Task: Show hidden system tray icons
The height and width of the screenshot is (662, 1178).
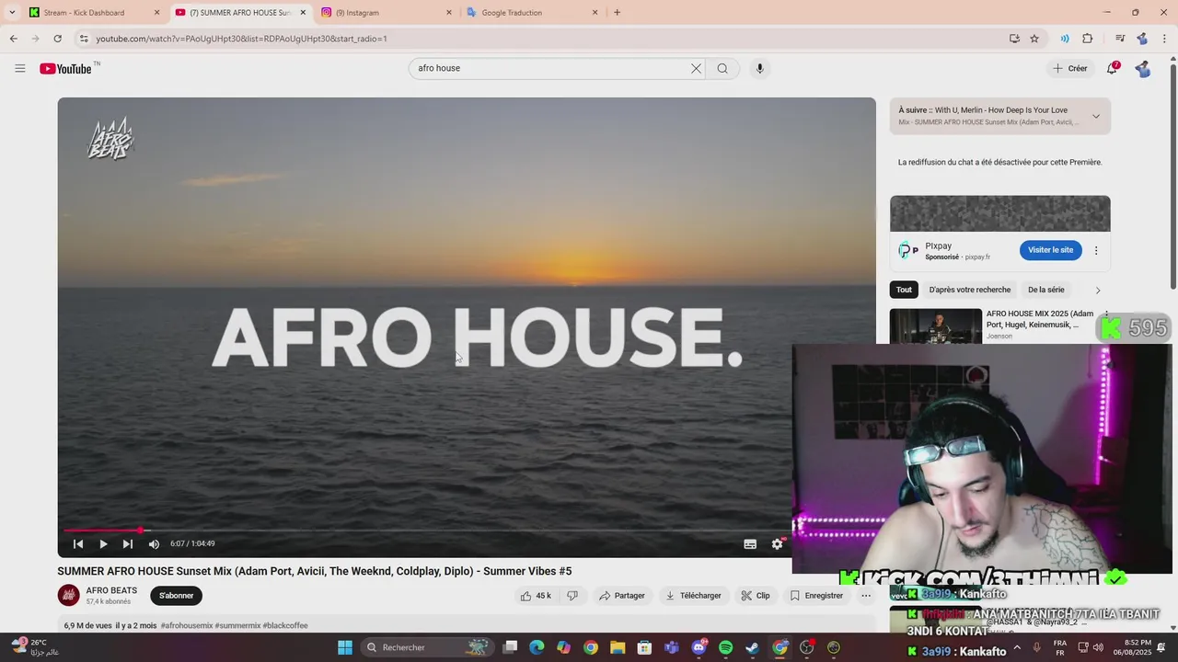Action: [1017, 647]
